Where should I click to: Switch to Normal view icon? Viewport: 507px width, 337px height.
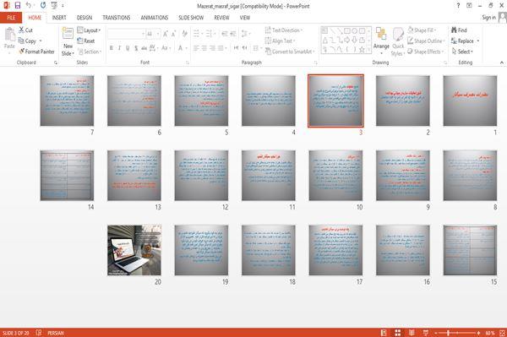pos(384,333)
